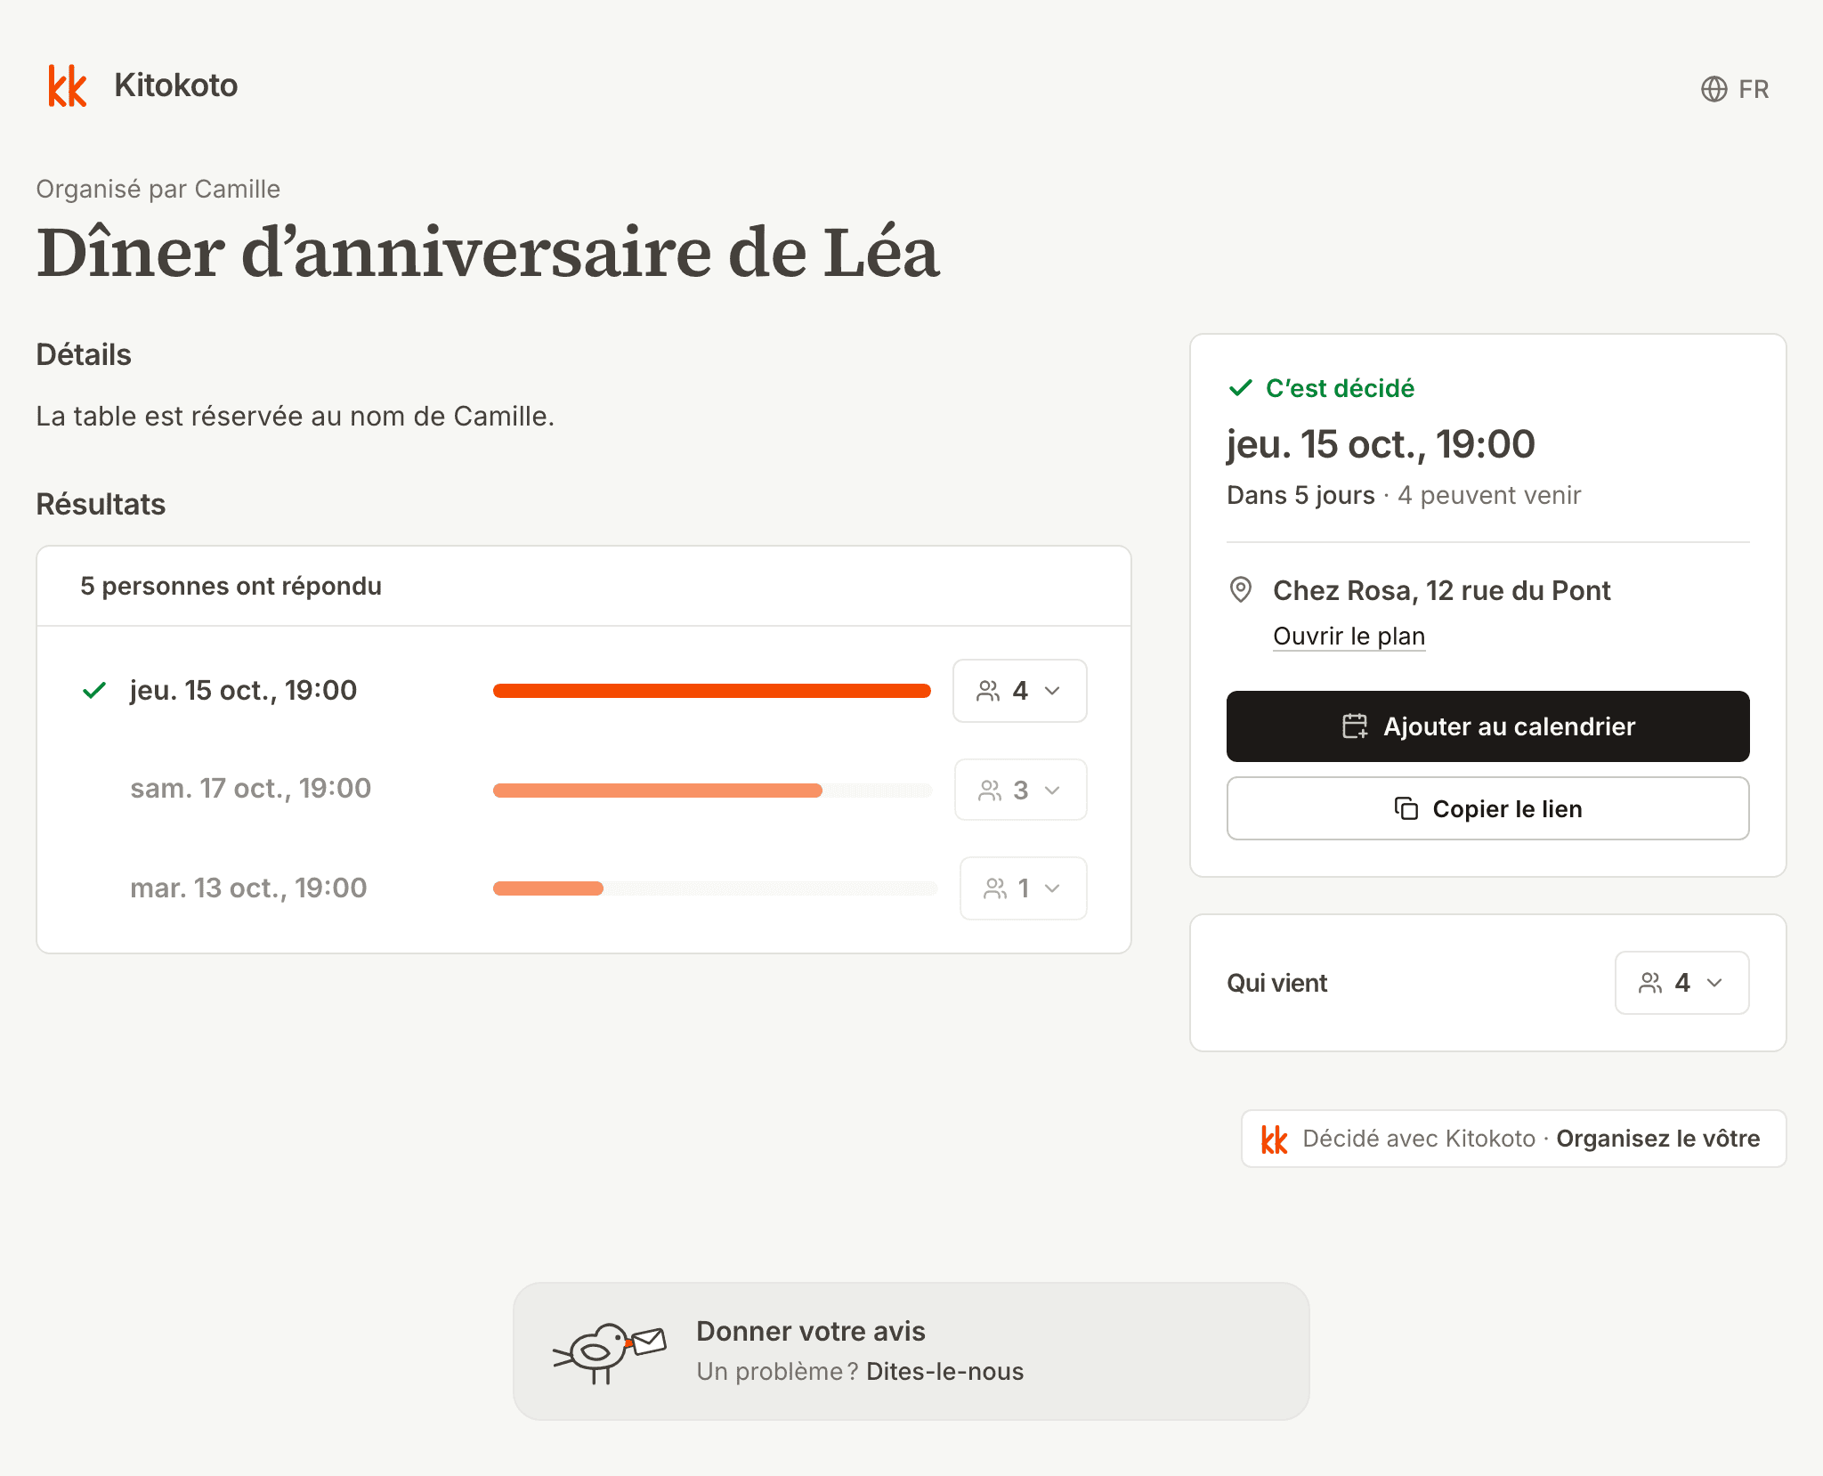This screenshot has width=1823, height=1476.
Task: Click the Dîner d'anniversaire de Léa title
Action: click(488, 253)
